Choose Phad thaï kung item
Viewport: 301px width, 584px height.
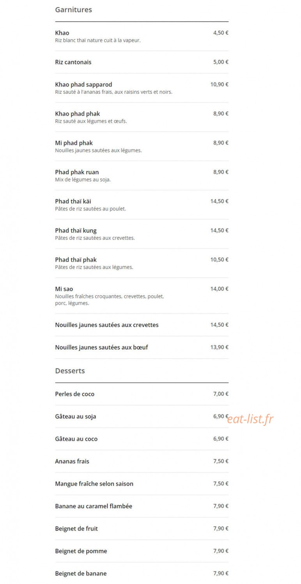pos(142,234)
